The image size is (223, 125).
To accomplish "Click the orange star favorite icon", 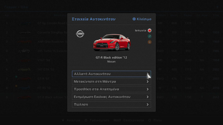I will 150,42.
